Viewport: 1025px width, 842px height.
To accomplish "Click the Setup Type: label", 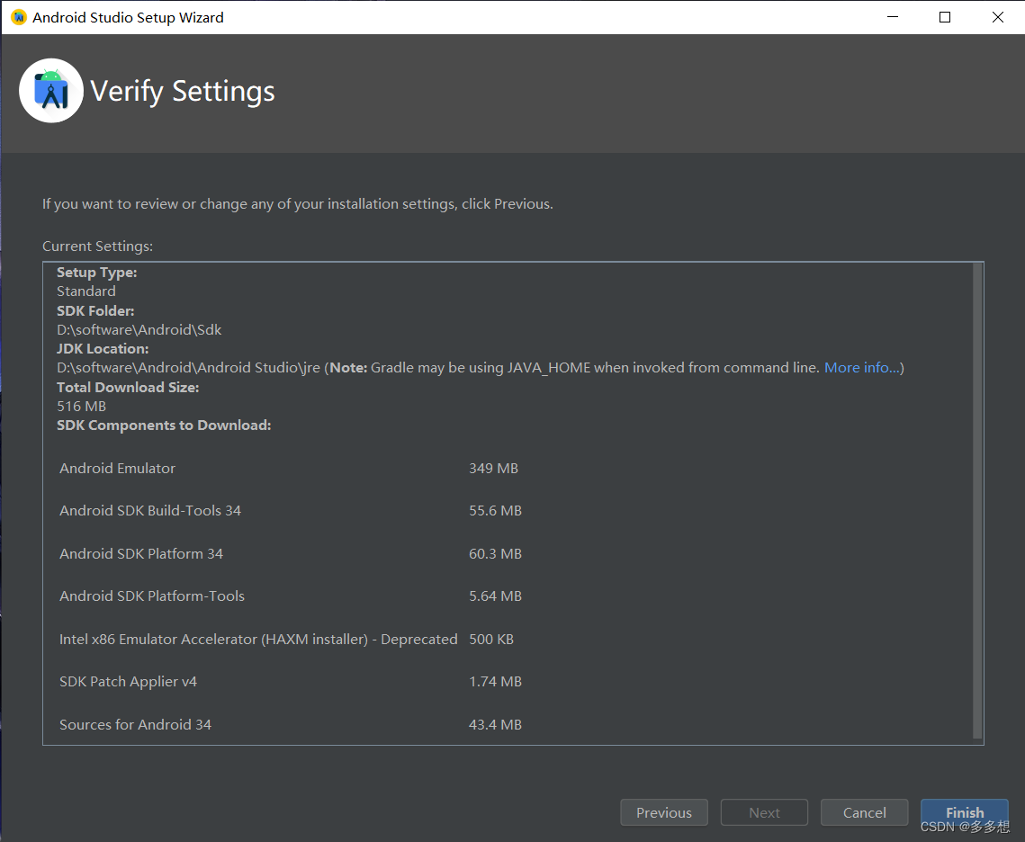I will point(97,273).
